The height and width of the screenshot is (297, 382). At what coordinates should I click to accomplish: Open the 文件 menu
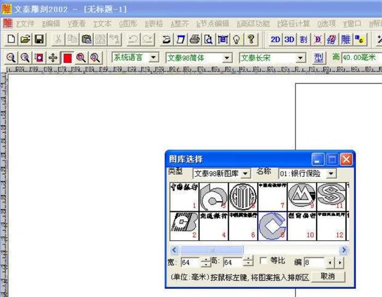[x=25, y=23]
